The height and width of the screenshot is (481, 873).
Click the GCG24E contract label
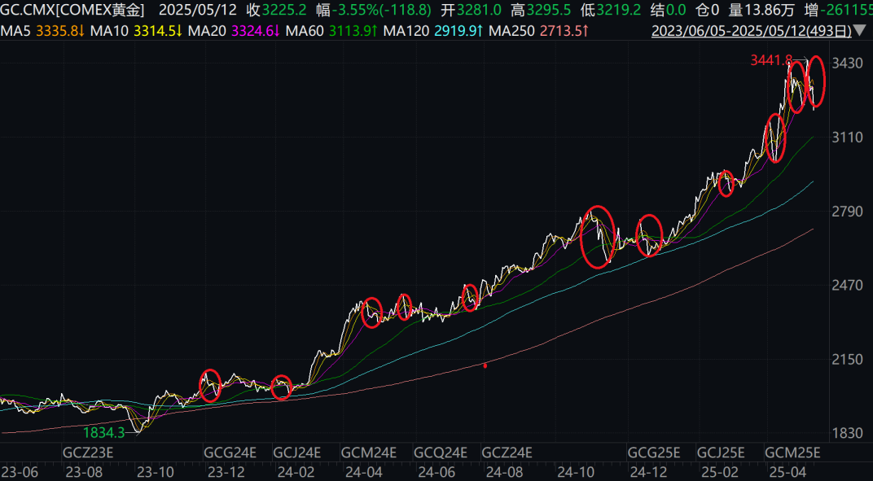point(230,452)
